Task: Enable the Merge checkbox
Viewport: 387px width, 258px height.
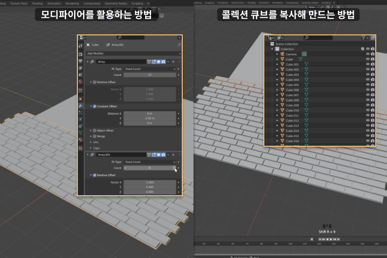Action: [x=95, y=137]
